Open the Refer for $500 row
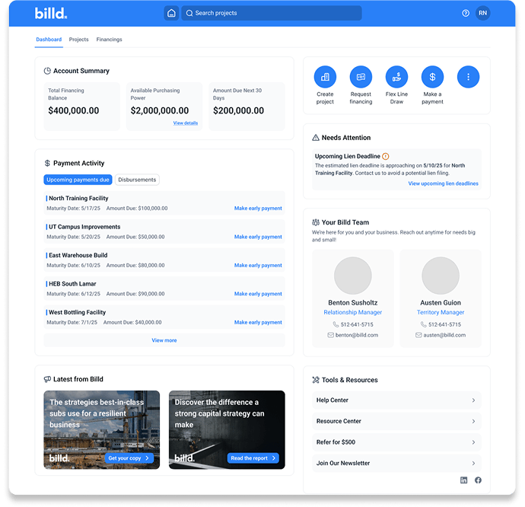Viewport: 525px width, 507px height. (396, 442)
